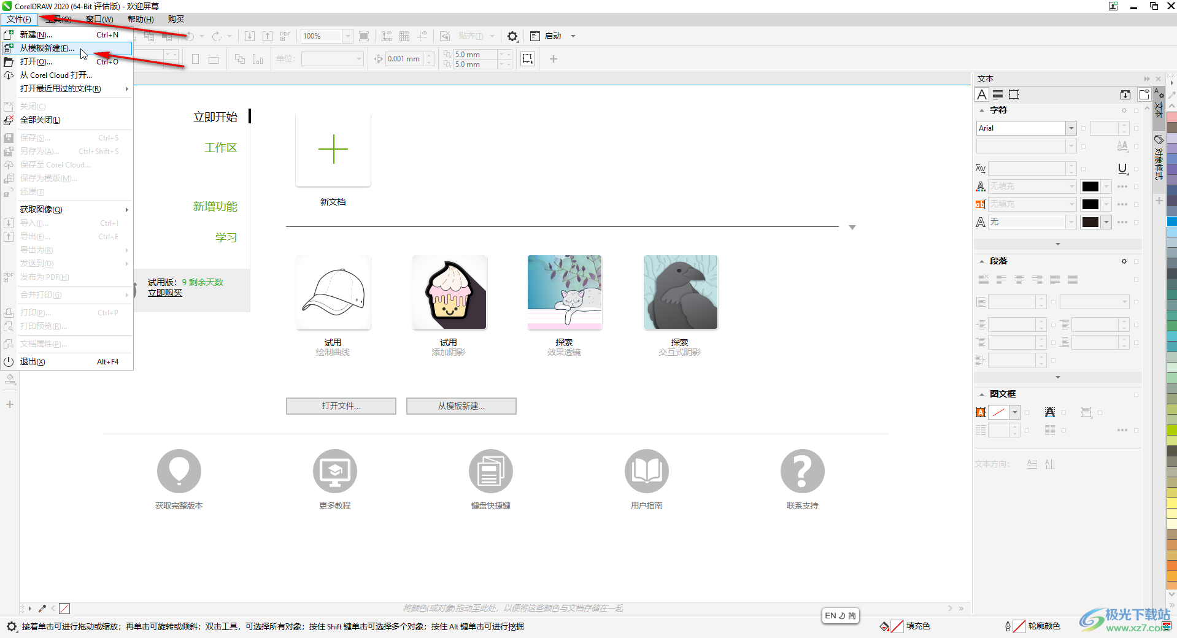Click the full-screen preview icon beside zoom
The image size is (1177, 638).
coord(364,36)
